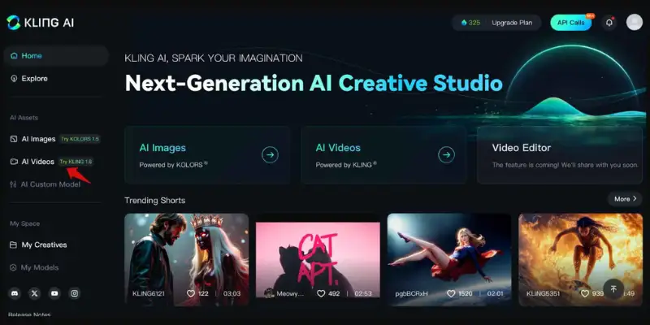Open the Release Notes link
The width and height of the screenshot is (650, 325).
point(29,314)
